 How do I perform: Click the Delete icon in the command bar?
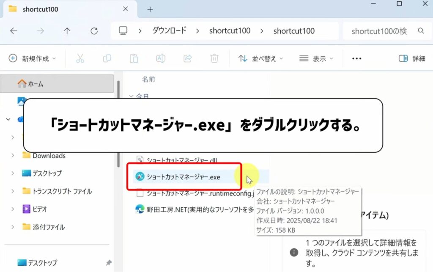click(214, 58)
